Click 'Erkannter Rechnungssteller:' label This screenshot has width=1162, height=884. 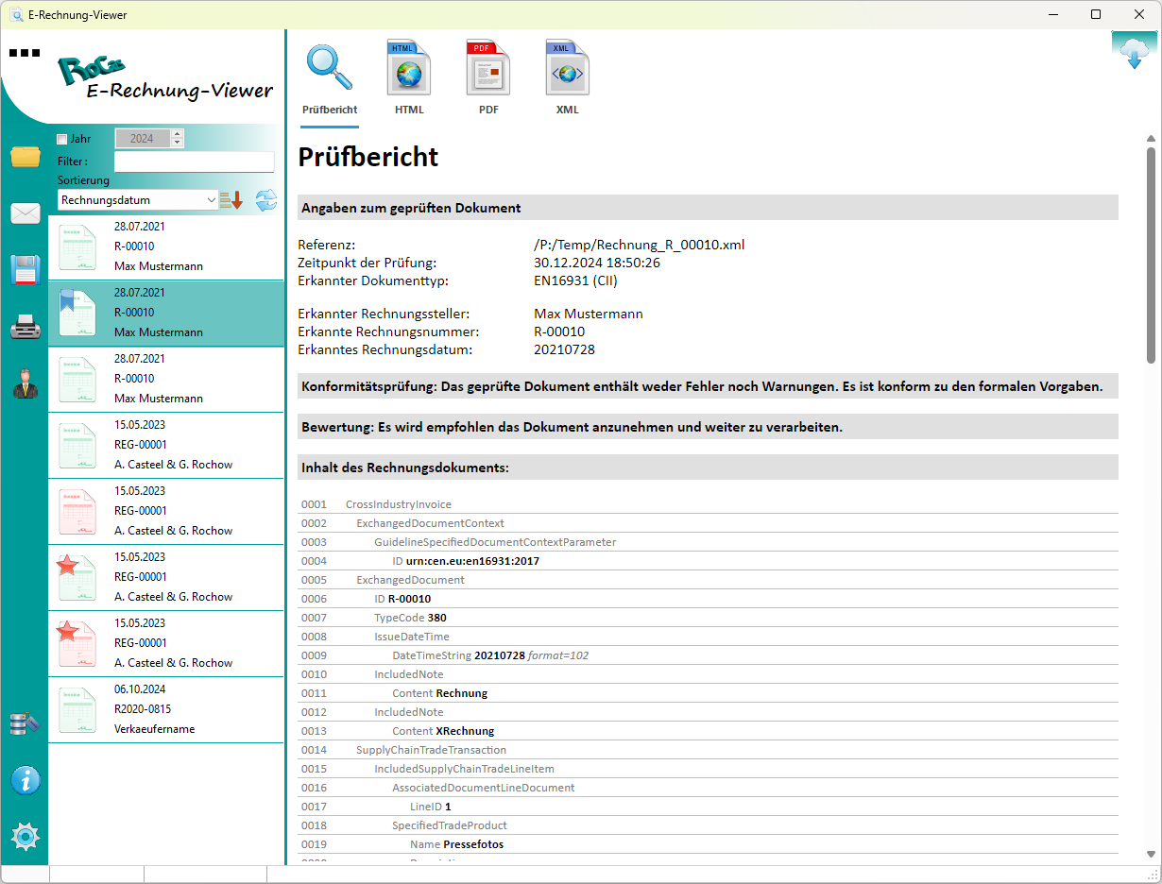click(384, 314)
